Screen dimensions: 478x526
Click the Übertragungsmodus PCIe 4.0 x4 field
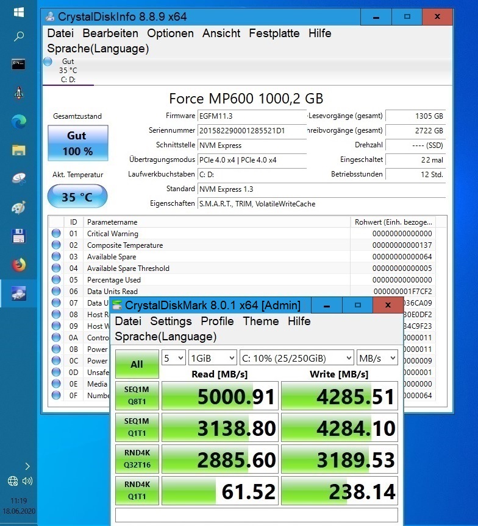(x=252, y=160)
